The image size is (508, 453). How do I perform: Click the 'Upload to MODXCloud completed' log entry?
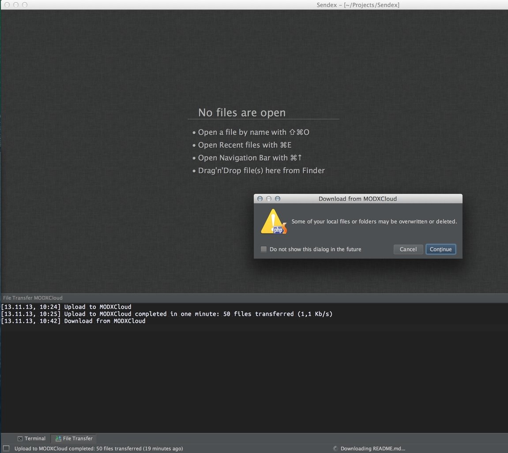(x=166, y=314)
